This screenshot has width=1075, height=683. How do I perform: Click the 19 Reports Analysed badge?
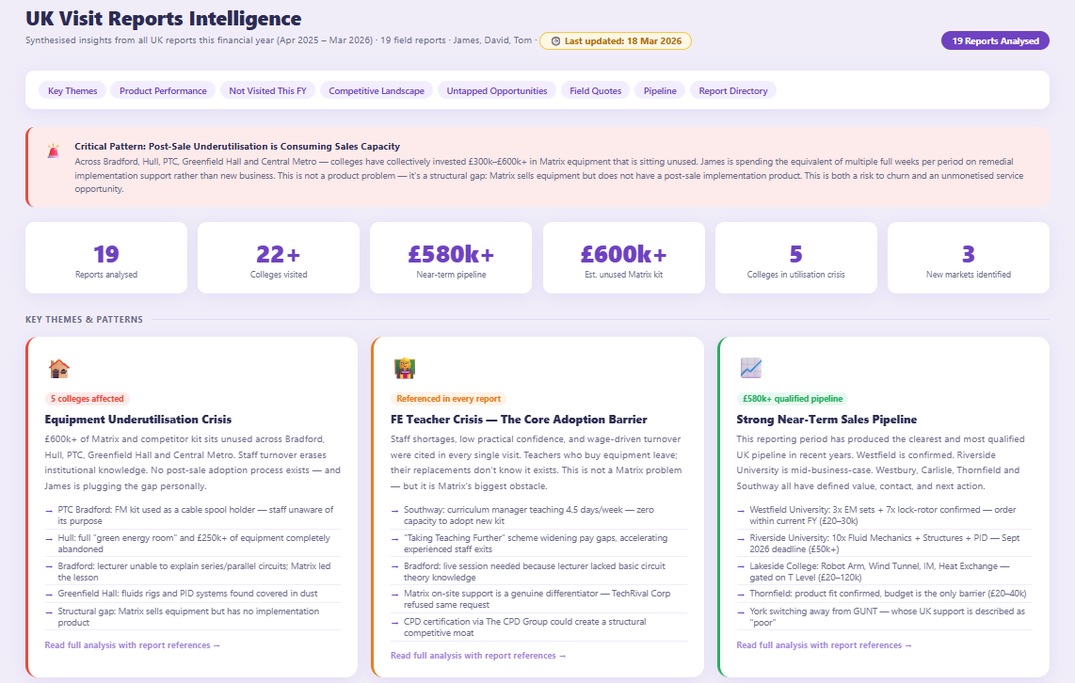tap(995, 40)
